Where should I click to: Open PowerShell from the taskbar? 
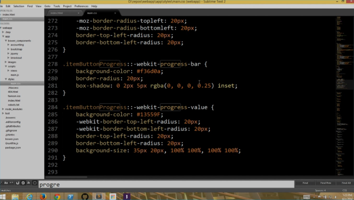pyautogui.click(x=71, y=197)
